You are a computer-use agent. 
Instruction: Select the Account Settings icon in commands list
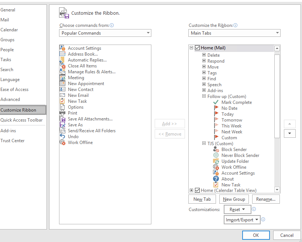click(x=62, y=48)
